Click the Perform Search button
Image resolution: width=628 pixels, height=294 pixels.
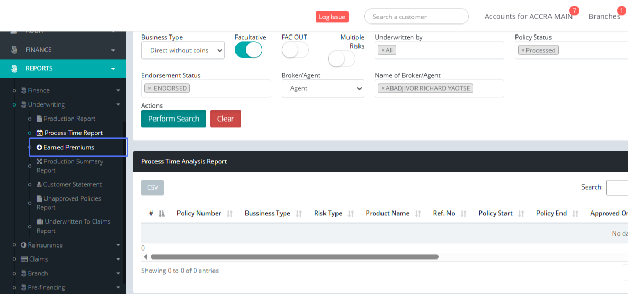tap(173, 119)
